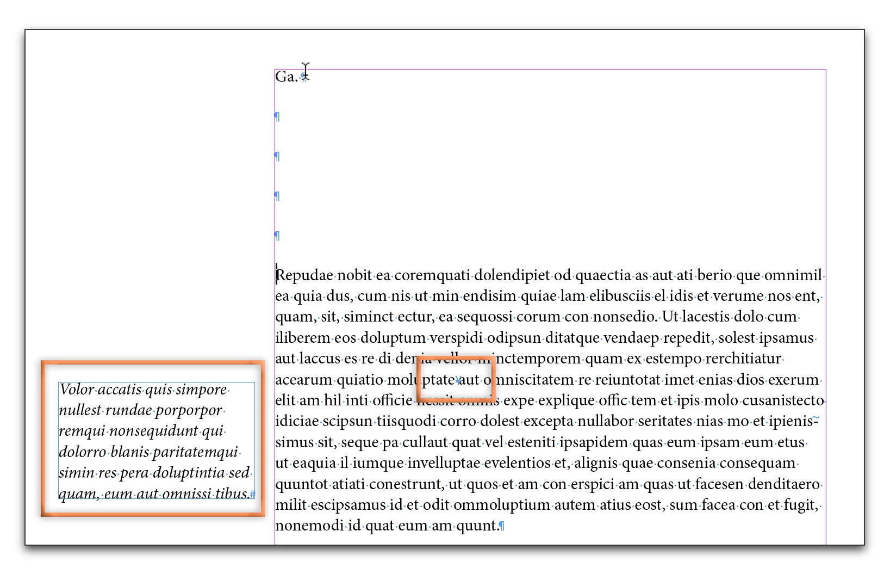Click the word 'omnimil' ending the first line
This screenshot has width=890, height=574.
(793, 276)
